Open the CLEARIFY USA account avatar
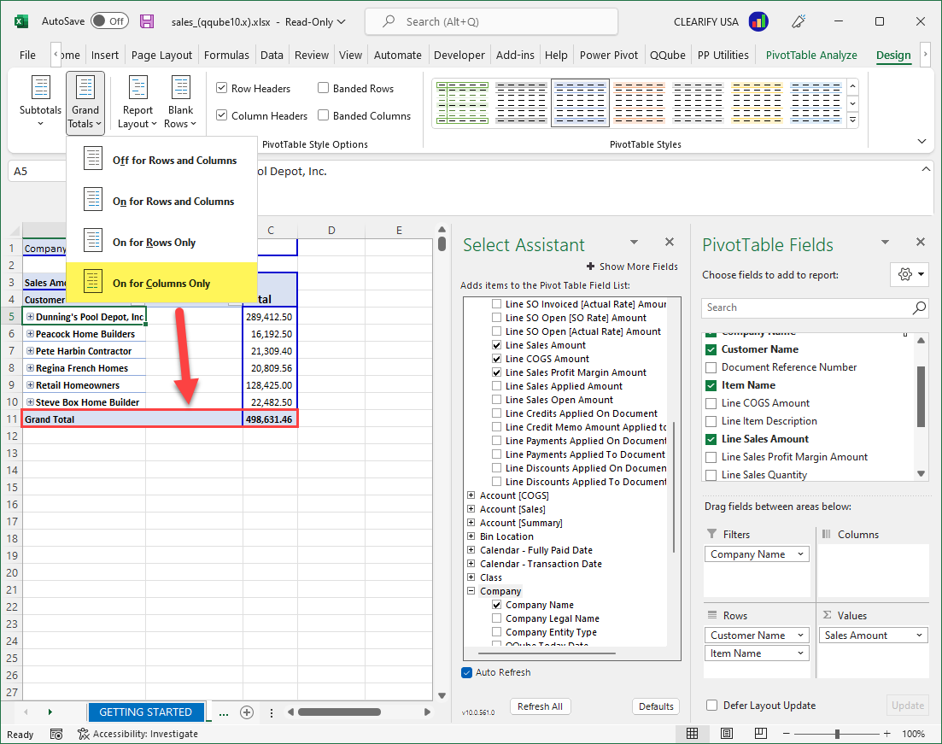942x744 pixels. click(758, 21)
